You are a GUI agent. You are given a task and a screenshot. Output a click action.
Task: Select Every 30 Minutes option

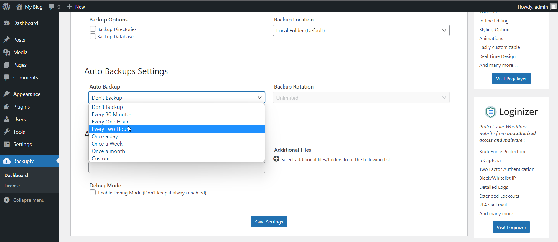(x=177, y=114)
